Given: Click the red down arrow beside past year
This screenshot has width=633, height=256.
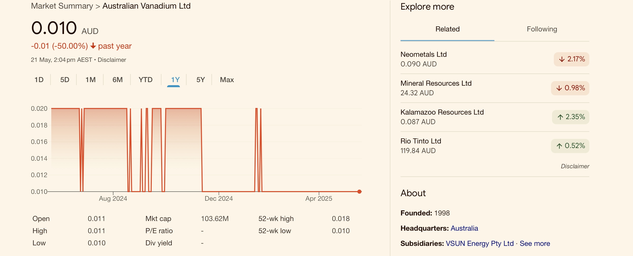Looking at the screenshot, I should 93,46.
